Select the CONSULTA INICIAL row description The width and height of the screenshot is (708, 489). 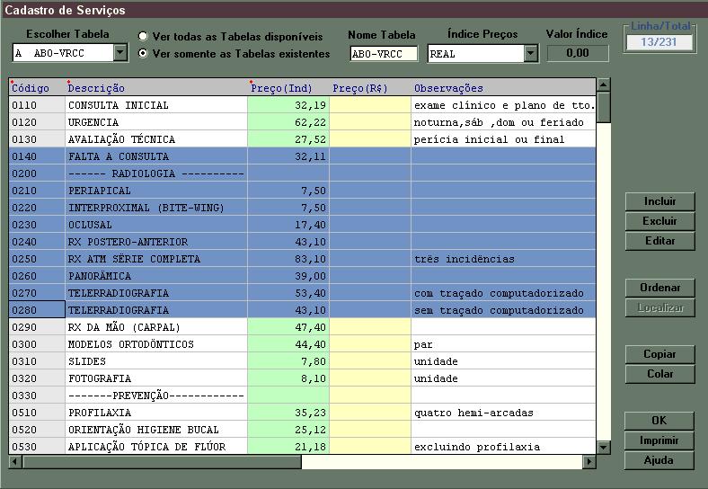tap(156, 105)
